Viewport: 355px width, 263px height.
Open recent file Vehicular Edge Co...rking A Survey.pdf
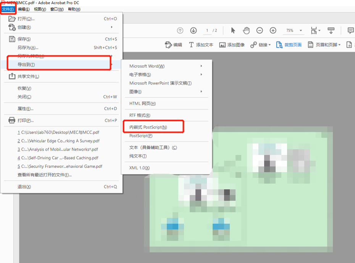[61, 141]
